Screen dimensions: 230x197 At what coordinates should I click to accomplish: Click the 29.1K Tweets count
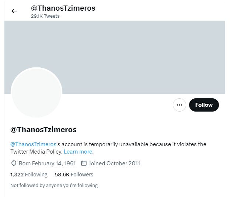tap(45, 16)
